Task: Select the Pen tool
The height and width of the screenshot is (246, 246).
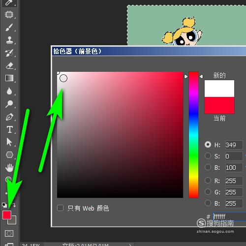Action: click(x=9, y=117)
